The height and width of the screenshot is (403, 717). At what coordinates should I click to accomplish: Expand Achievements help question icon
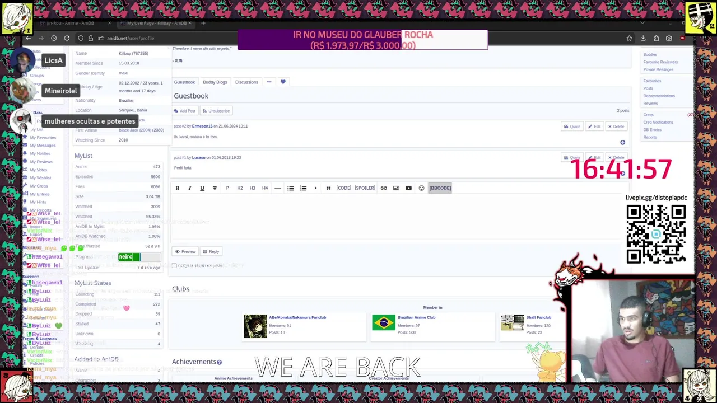(219, 363)
